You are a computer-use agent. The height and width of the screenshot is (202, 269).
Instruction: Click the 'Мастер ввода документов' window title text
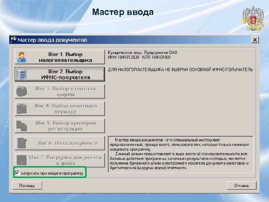[x=52, y=40]
